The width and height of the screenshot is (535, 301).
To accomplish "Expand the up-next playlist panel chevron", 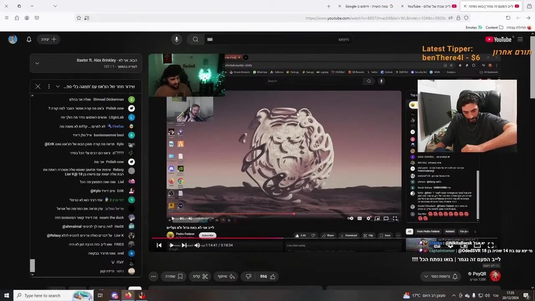I will [37, 63].
